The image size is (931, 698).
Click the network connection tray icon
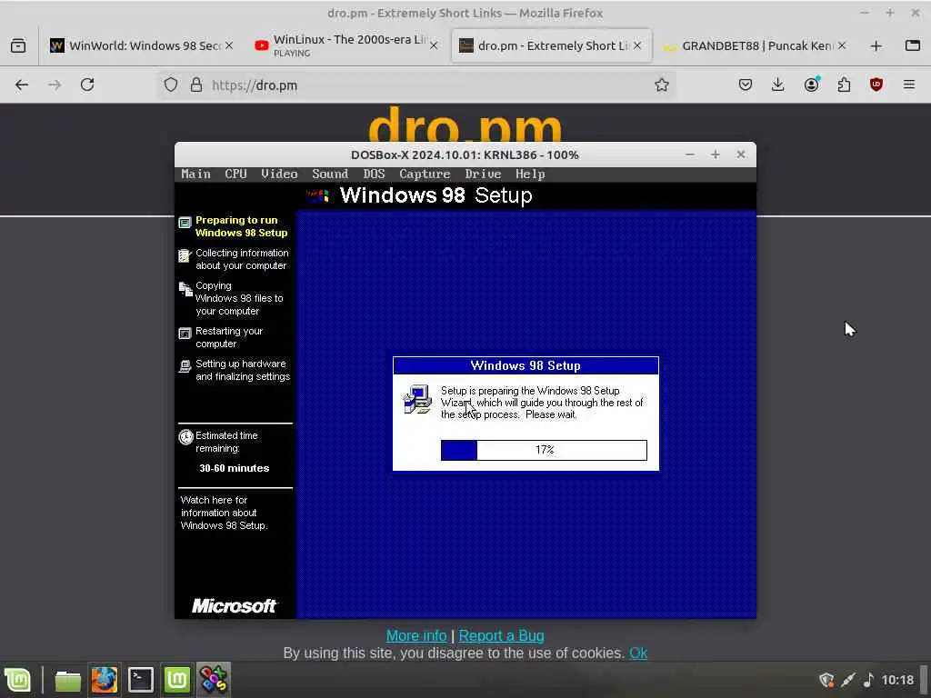pos(848,680)
